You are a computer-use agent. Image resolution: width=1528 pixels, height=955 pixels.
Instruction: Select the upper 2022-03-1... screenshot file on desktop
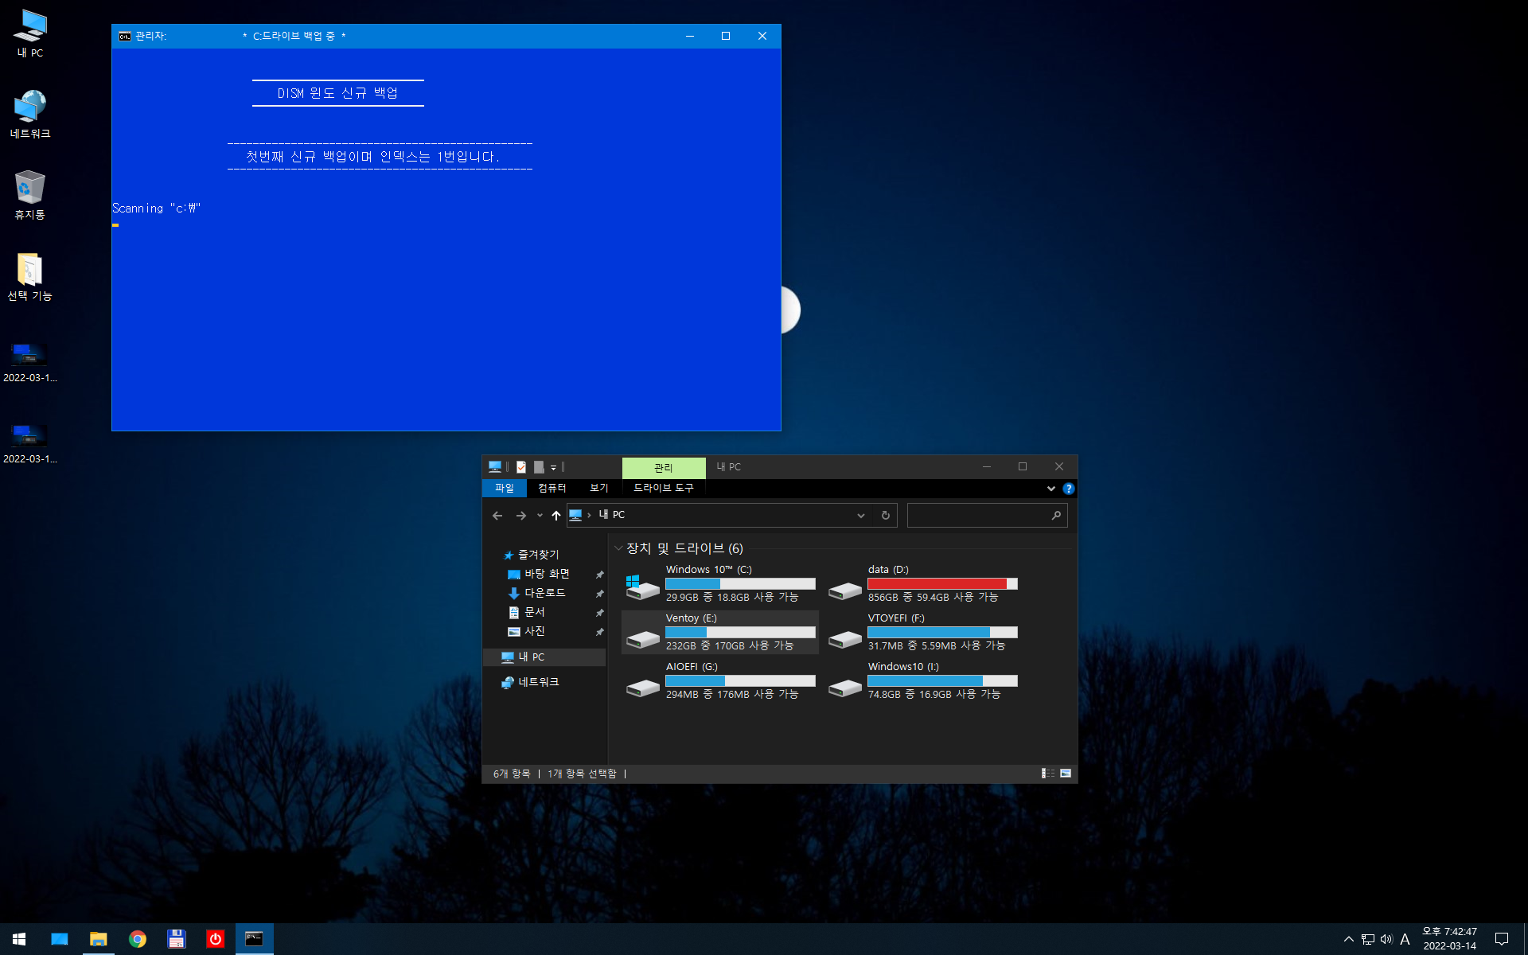pos(30,363)
